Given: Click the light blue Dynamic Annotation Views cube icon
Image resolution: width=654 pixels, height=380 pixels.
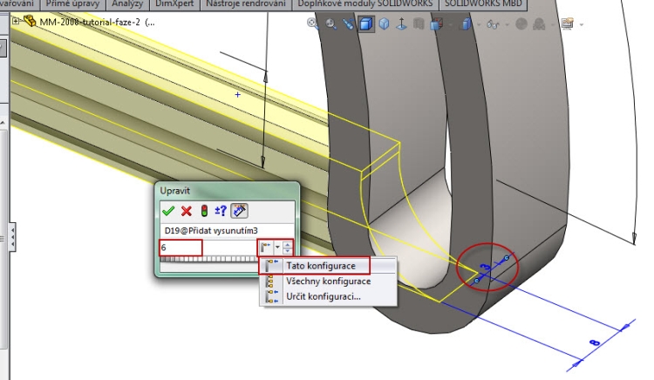Looking at the screenshot, I should 385,24.
